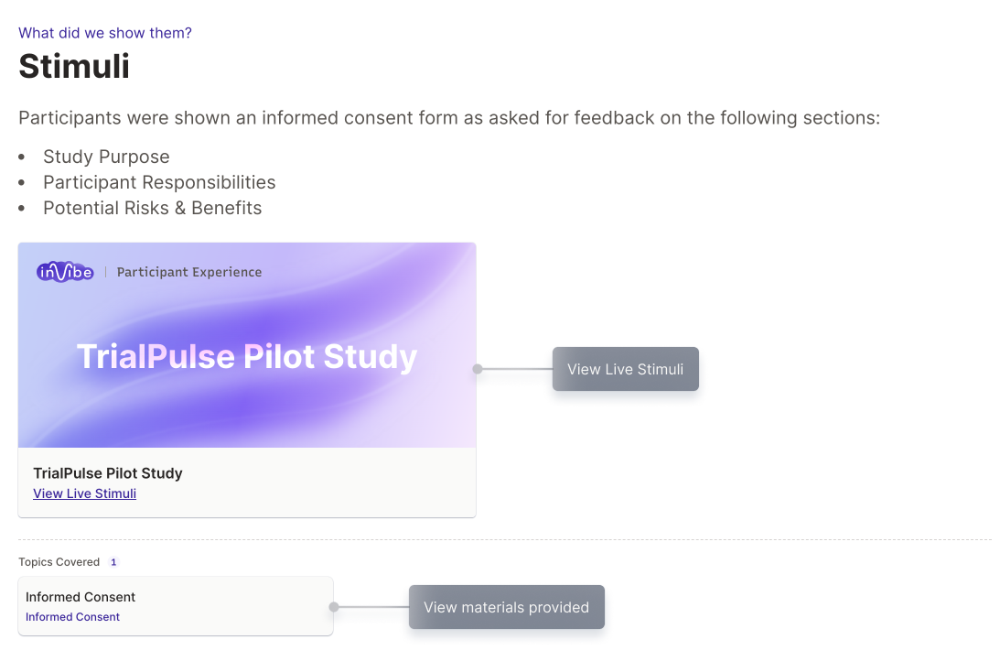The height and width of the screenshot is (661, 1000).
Task: Select the bold TrialPulse Pilot Study card title
Action: pyautogui.click(x=108, y=473)
